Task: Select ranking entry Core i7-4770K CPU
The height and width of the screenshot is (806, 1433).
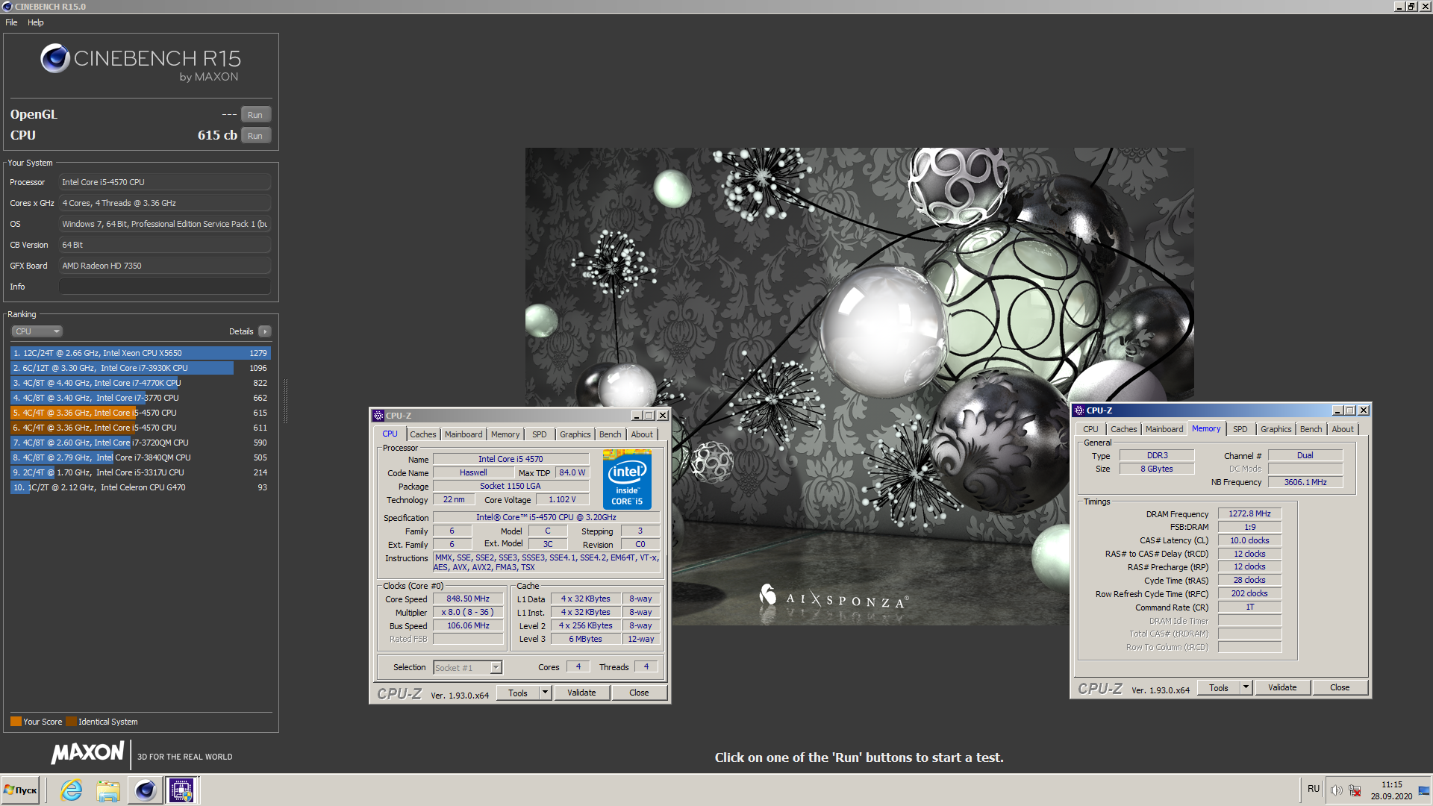Action: click(140, 383)
